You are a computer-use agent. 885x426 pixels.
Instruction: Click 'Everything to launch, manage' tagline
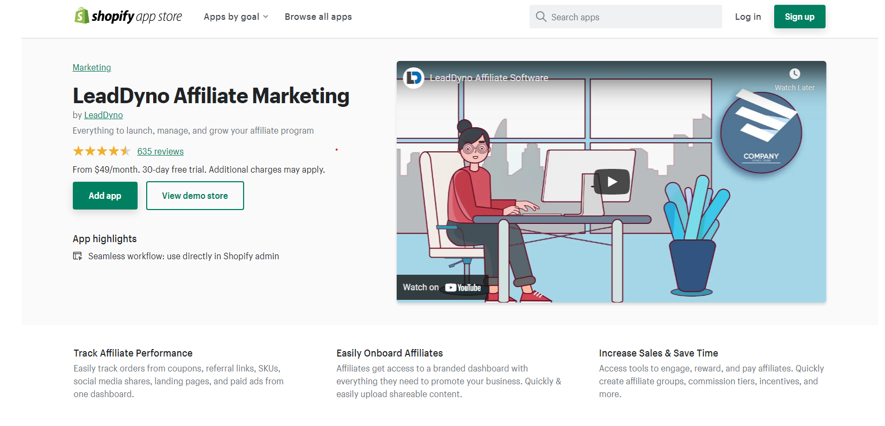click(193, 130)
